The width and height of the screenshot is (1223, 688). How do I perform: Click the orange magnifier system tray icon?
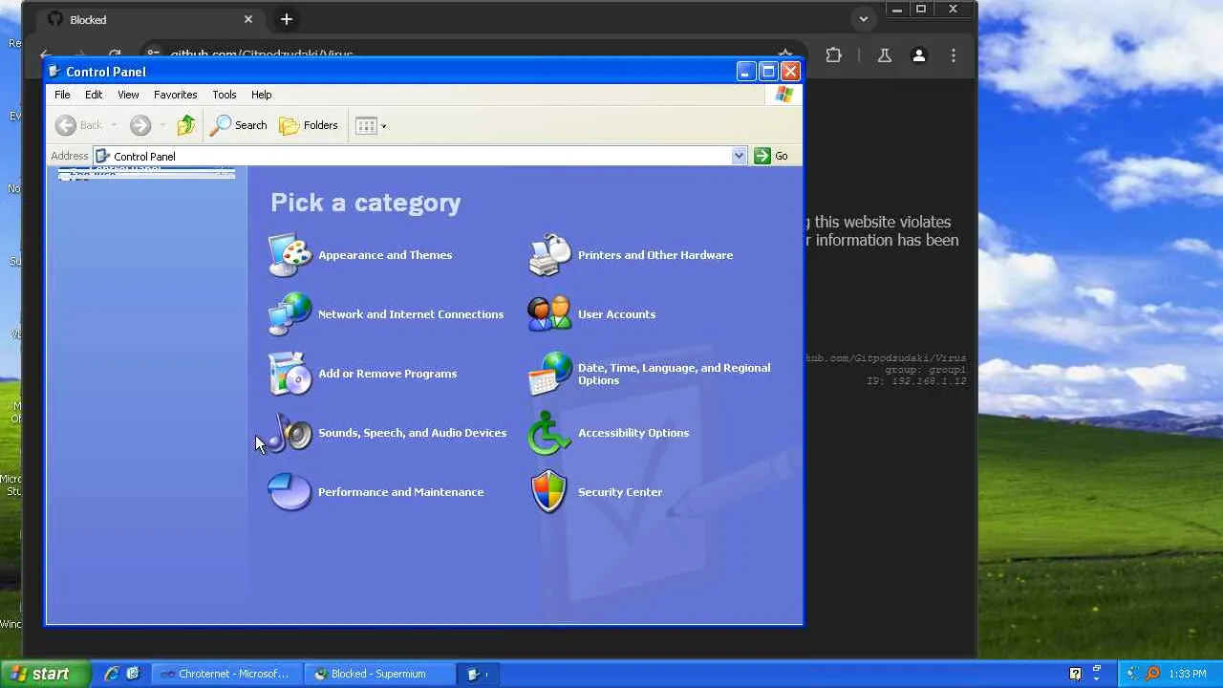click(1152, 674)
